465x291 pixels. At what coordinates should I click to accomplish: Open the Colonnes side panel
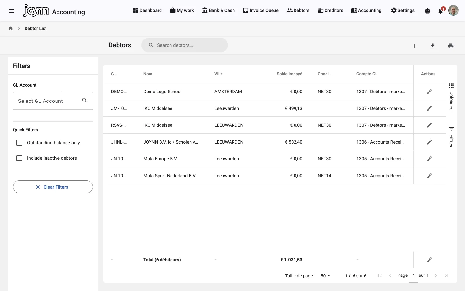coord(451,97)
